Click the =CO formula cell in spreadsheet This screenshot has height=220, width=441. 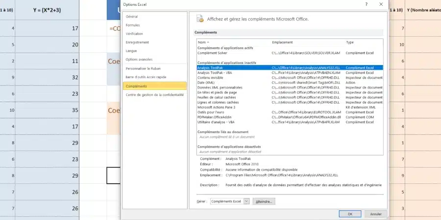click(x=114, y=28)
